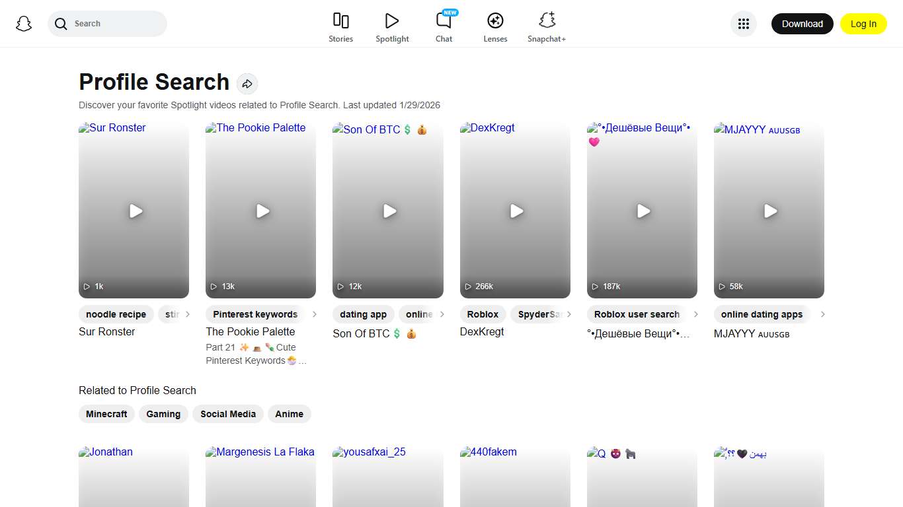
Task: Select the noodle recipe keyword chip
Action: point(116,314)
